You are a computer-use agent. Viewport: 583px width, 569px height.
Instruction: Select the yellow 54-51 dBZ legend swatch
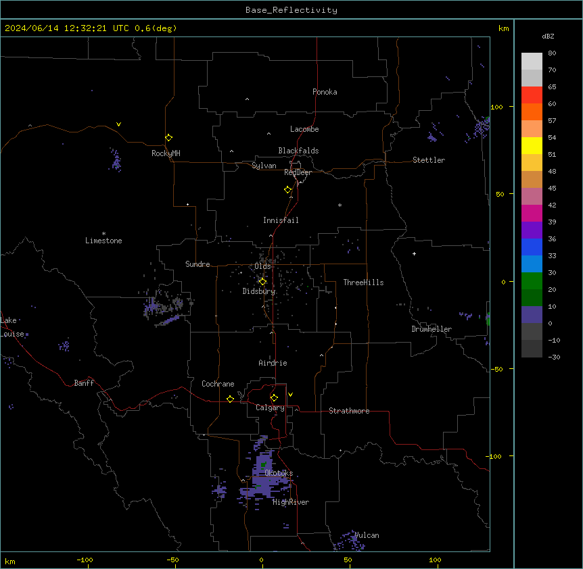point(532,145)
